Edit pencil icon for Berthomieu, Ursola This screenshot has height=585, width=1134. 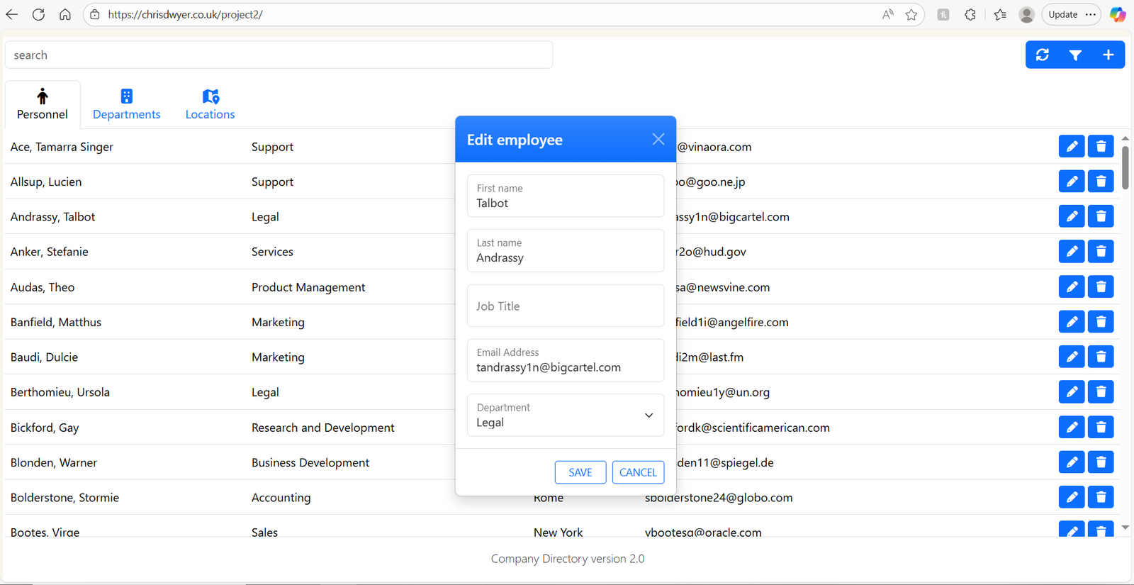click(1072, 391)
